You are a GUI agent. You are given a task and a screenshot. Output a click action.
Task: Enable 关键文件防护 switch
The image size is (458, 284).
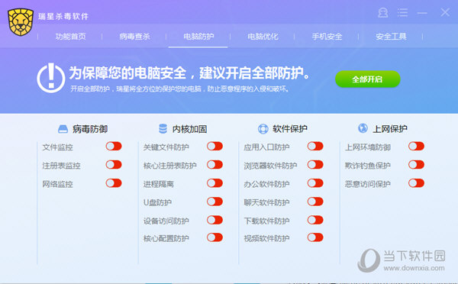(214, 146)
